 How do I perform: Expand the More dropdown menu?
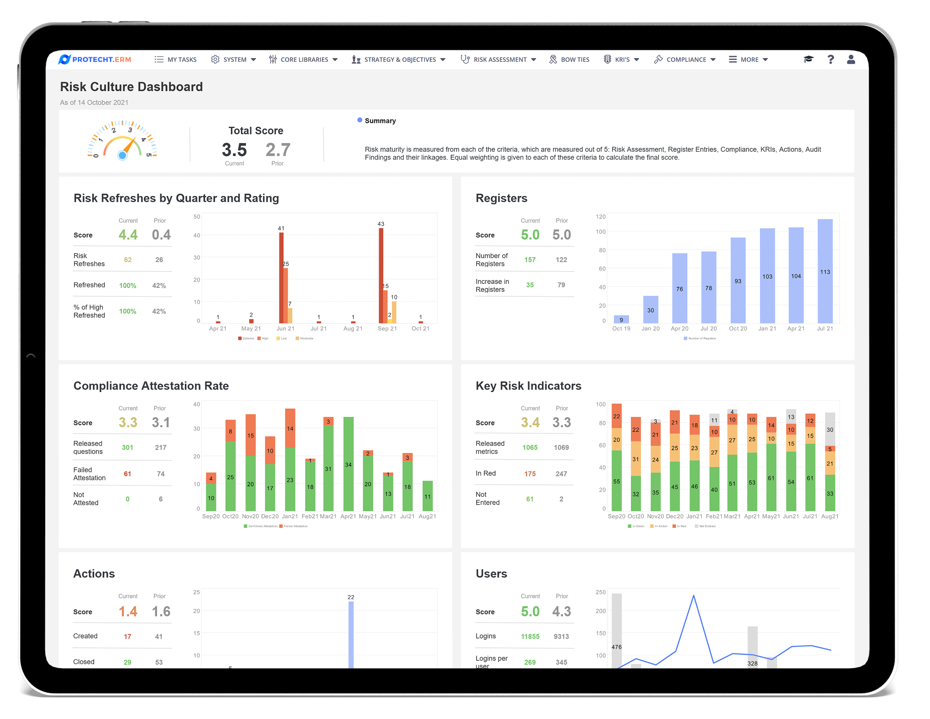[766, 60]
